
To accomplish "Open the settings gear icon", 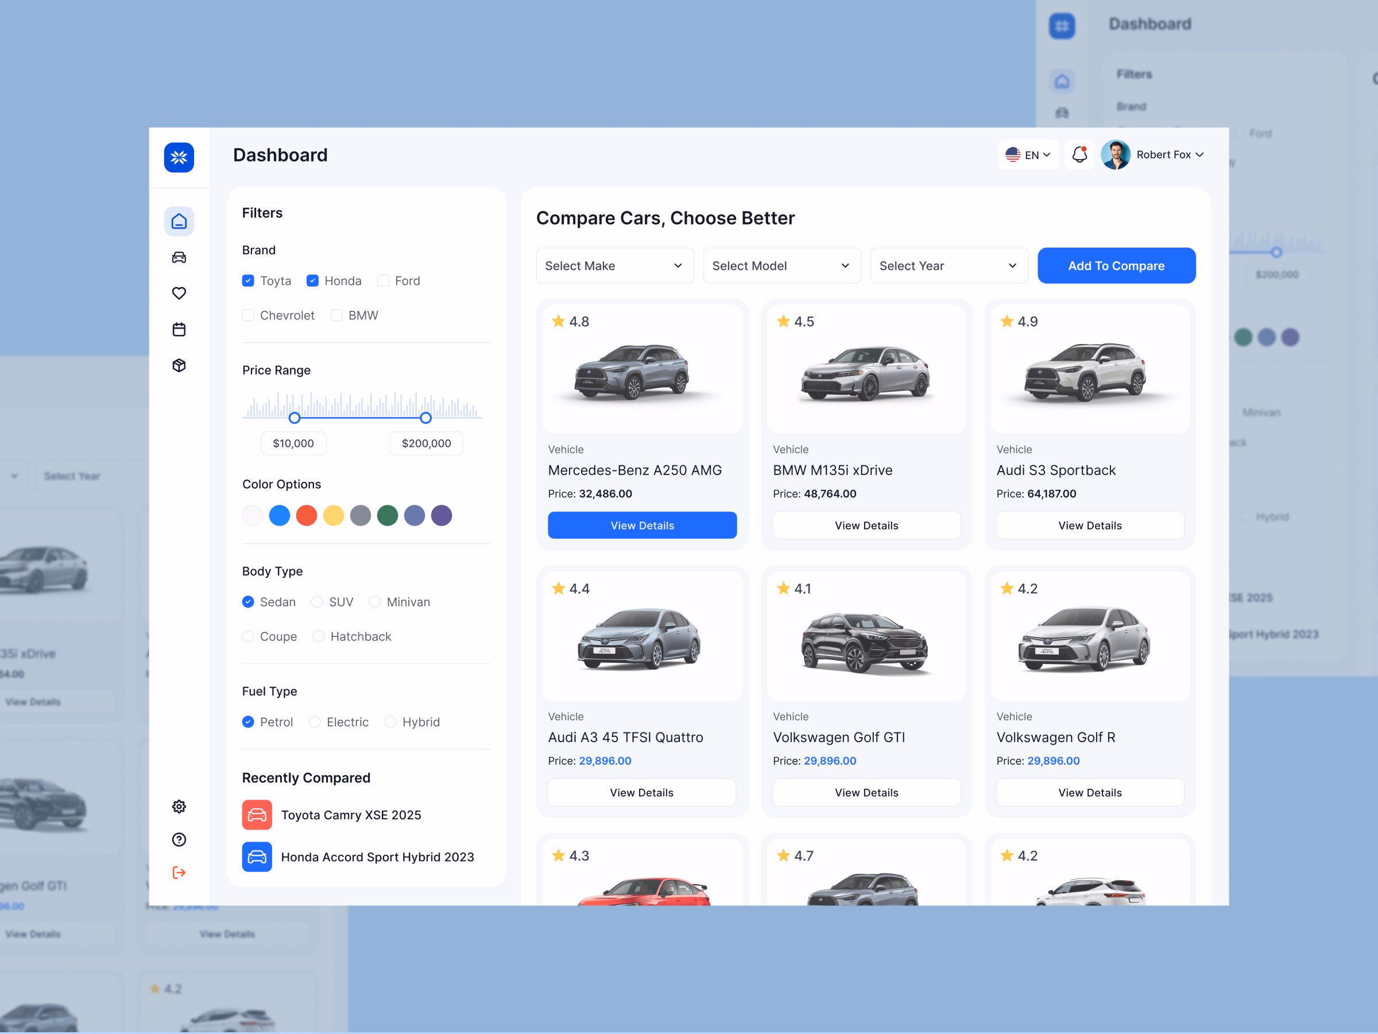I will point(179,807).
